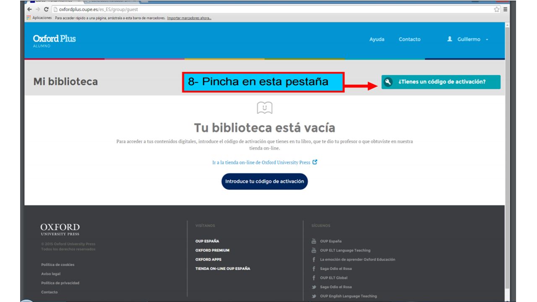Click 'Introduce tu código de activación' button
This screenshot has height=302, width=537.
click(264, 182)
